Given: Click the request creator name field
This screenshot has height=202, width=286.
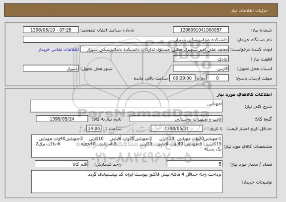Looking at the screenshot, I should pos(154,49).
